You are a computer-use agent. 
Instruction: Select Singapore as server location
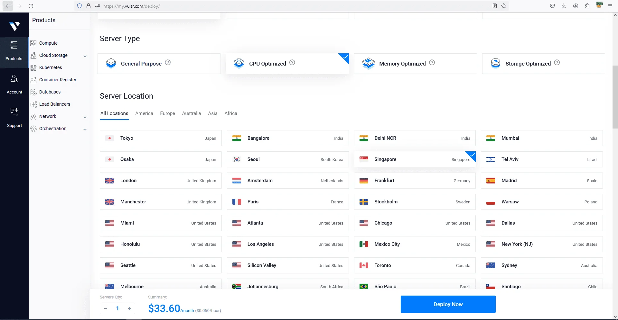(415, 159)
